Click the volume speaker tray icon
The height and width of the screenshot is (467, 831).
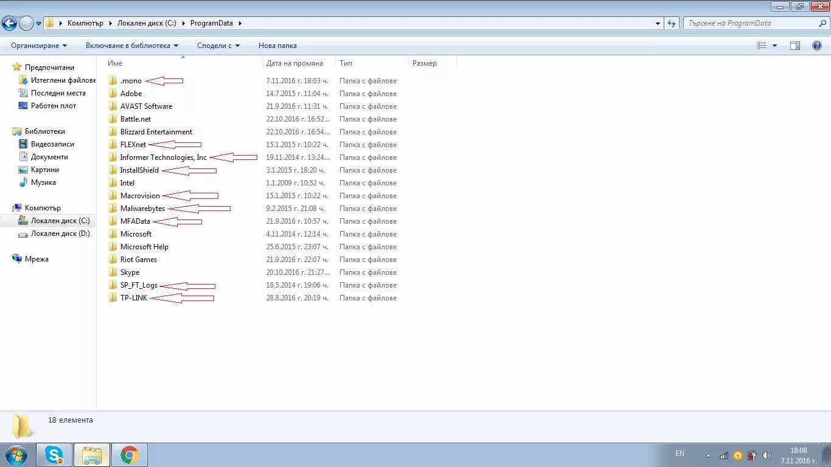(x=767, y=455)
